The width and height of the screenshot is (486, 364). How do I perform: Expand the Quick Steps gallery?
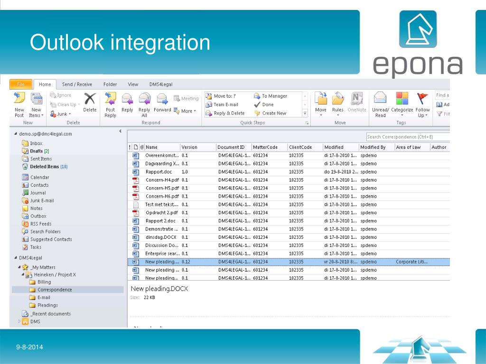[x=305, y=114]
